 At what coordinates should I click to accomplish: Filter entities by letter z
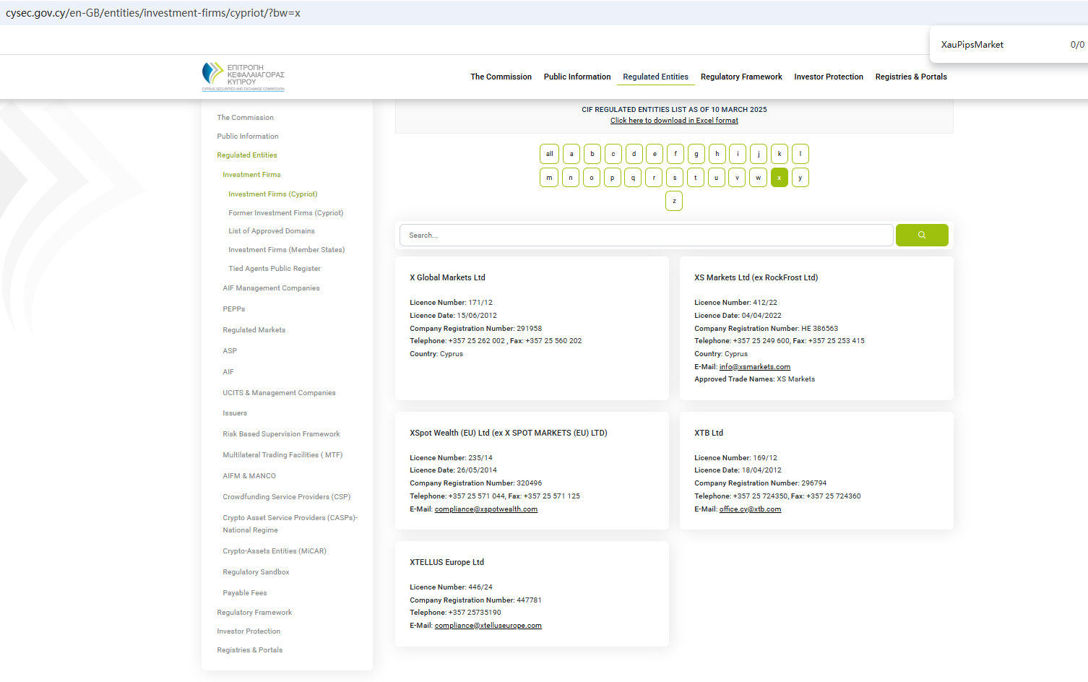(674, 201)
